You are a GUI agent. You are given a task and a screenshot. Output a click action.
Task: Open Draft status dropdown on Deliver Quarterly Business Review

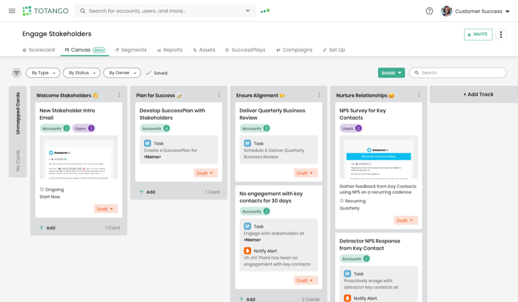click(x=306, y=173)
